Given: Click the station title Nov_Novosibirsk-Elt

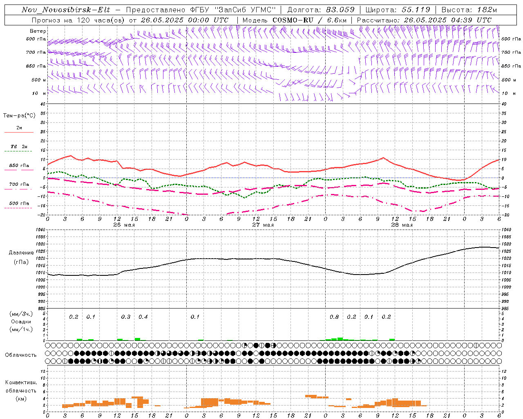Looking at the screenshot, I should (x=66, y=10).
